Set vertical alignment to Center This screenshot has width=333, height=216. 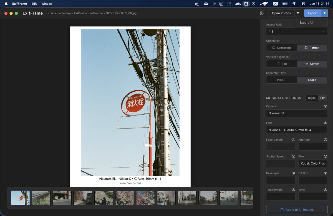click(x=312, y=64)
